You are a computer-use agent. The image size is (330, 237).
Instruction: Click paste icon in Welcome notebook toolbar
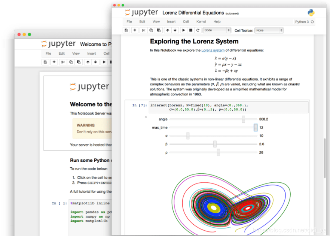tap(79, 62)
